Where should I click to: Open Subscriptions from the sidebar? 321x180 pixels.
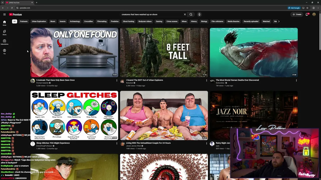[4, 42]
